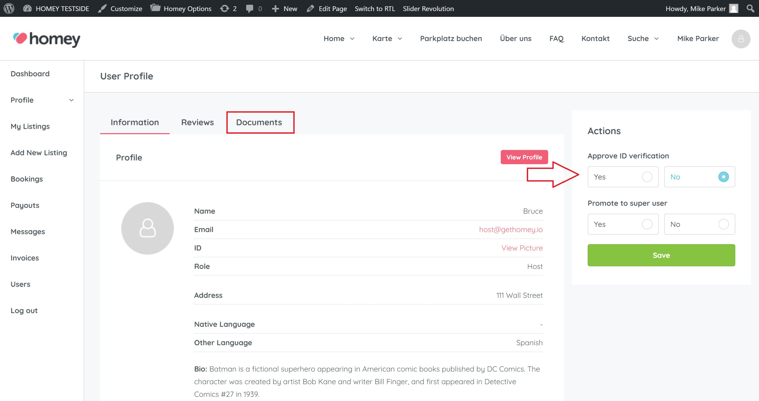Click Mike Parker admin bar avatar
Viewport: 759px width, 401px height.
[734, 8]
